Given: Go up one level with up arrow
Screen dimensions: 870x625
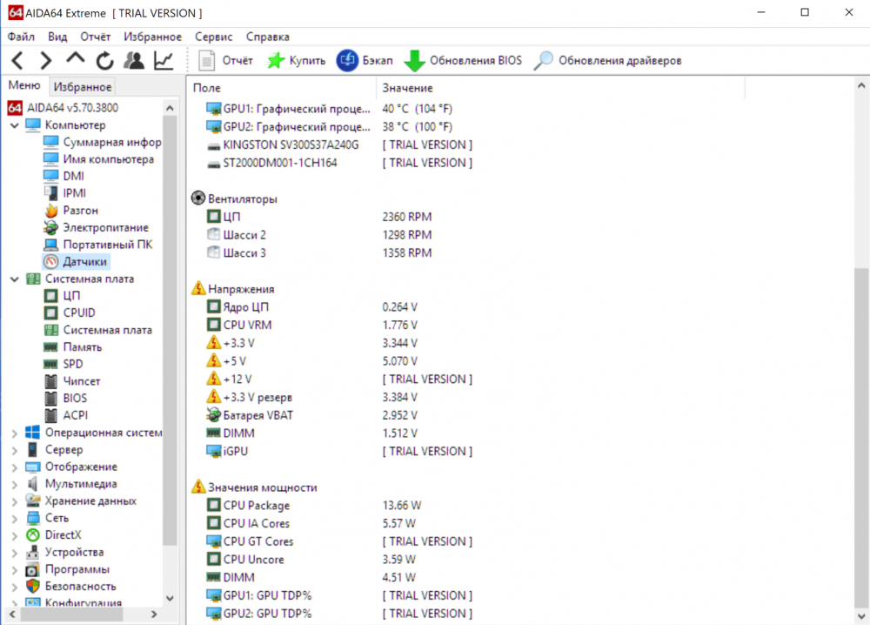Looking at the screenshot, I should click(76, 58).
